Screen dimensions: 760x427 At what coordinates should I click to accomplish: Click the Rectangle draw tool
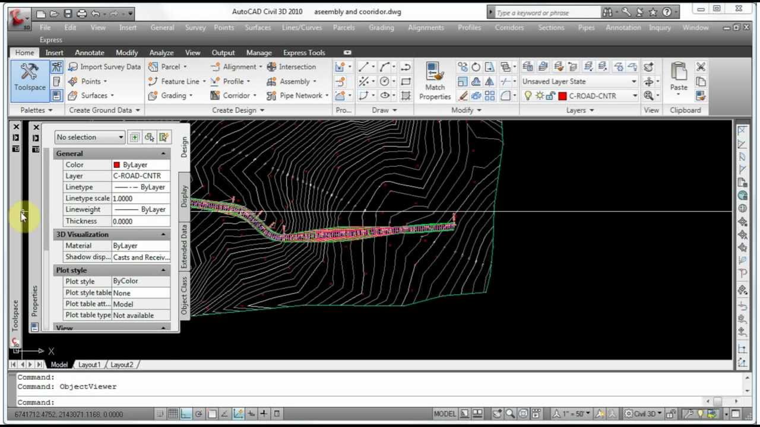(406, 81)
